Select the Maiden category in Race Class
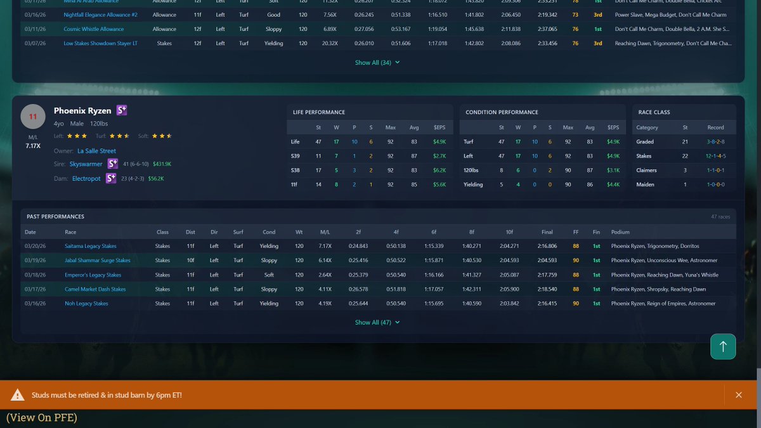The width and height of the screenshot is (761, 428). point(646,185)
